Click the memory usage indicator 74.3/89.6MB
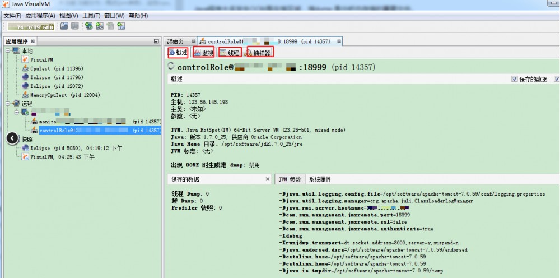Viewport: 560px width, 278px height. [31, 27]
